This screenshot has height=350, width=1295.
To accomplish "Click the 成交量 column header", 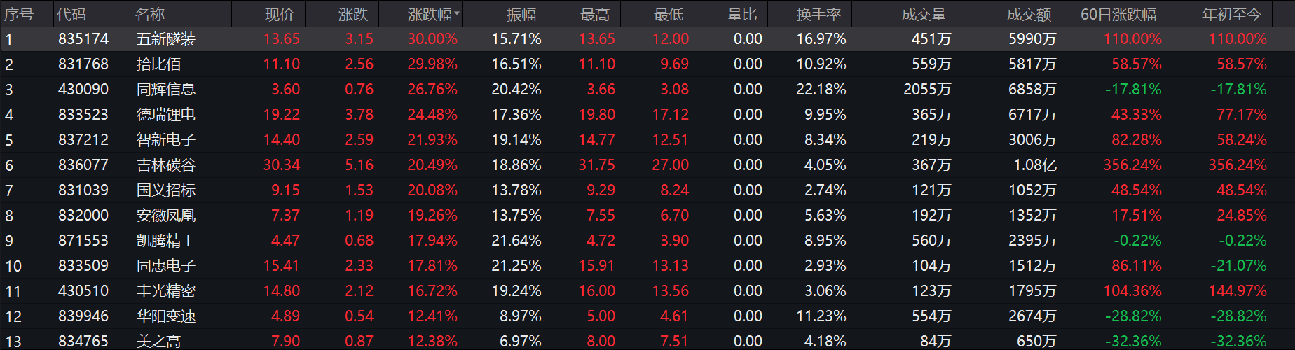I will pos(924,14).
